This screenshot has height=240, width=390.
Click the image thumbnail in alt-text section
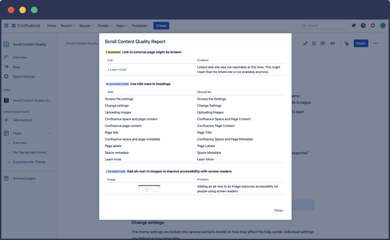tap(149, 189)
